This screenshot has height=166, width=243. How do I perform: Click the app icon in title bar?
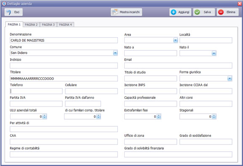point(4,4)
